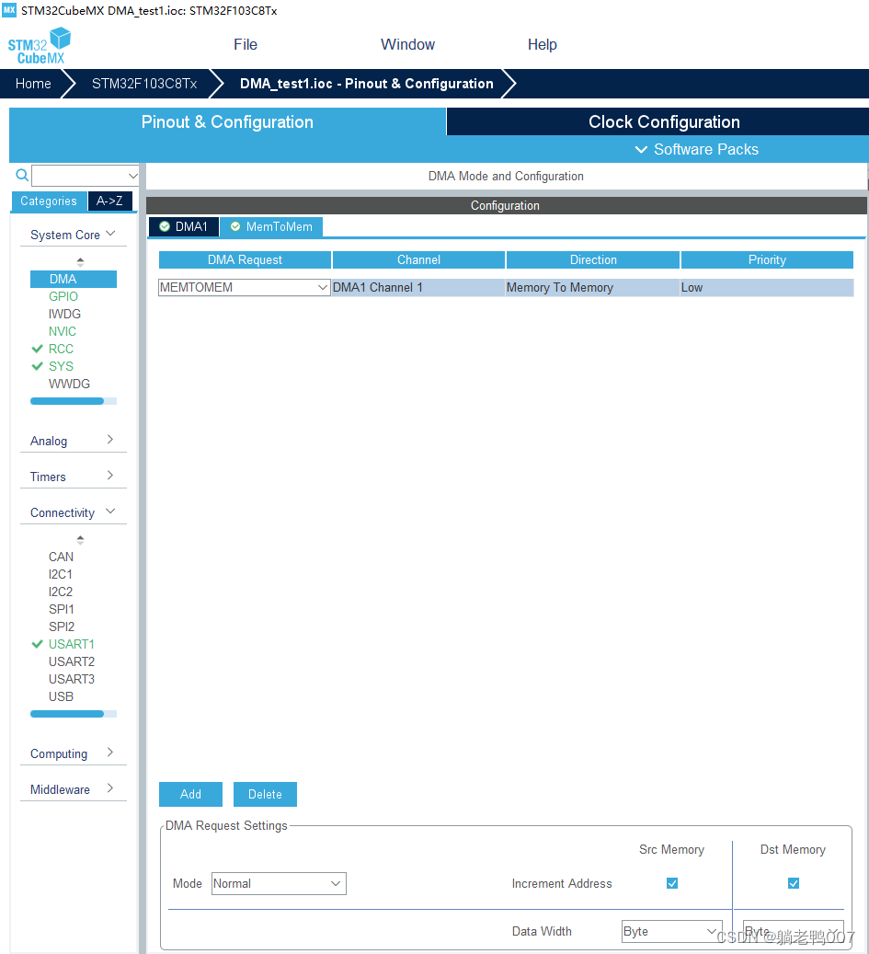Click the STM32CubeMX logo icon
This screenshot has width=869, height=954.
(x=40, y=46)
